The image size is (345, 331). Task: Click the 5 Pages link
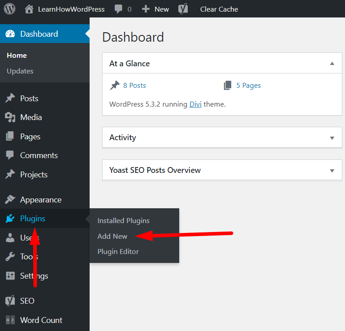[248, 86]
